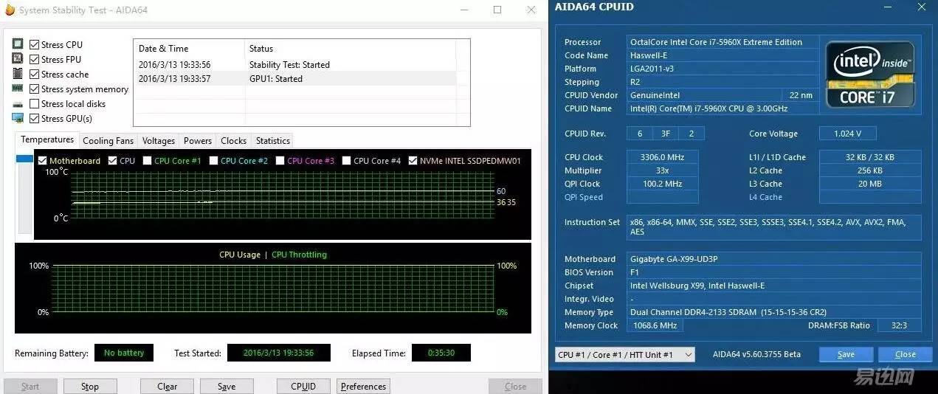Click the Multiplier value 33x
This screenshot has width=938, height=394.
click(x=662, y=170)
